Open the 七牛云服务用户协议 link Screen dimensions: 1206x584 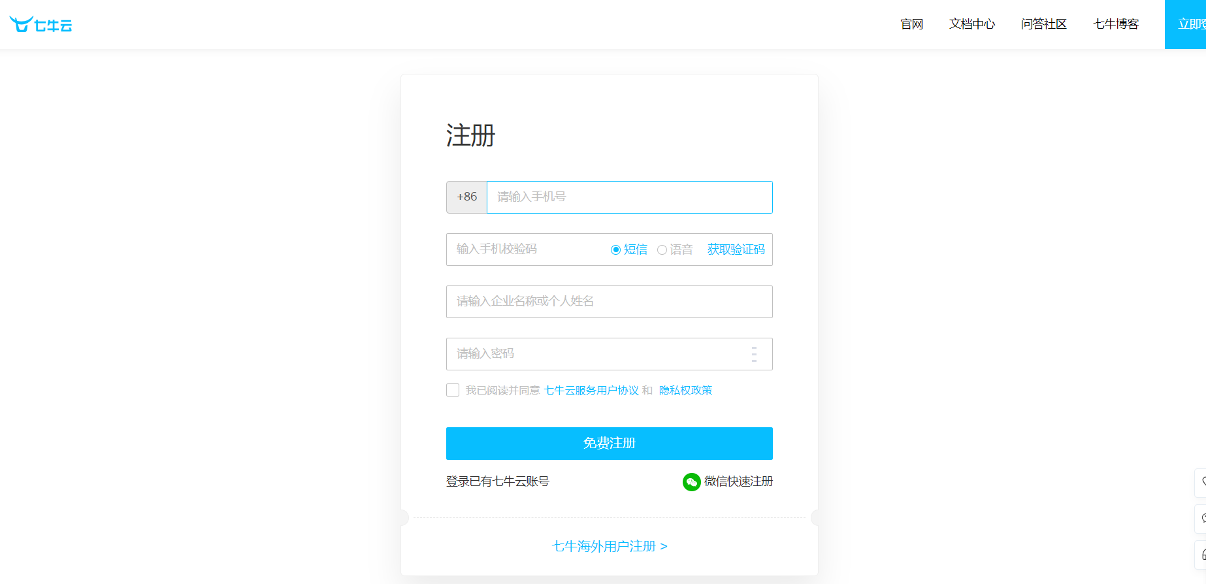[591, 390]
